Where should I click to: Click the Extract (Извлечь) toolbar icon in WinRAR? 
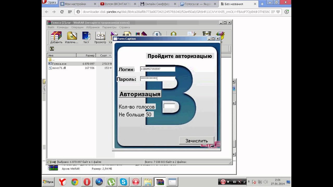coord(72,38)
